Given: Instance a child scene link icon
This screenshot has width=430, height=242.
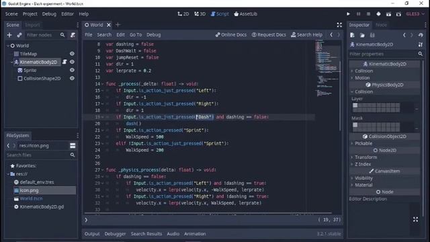Looking at the screenshot, I should click(x=19, y=35).
